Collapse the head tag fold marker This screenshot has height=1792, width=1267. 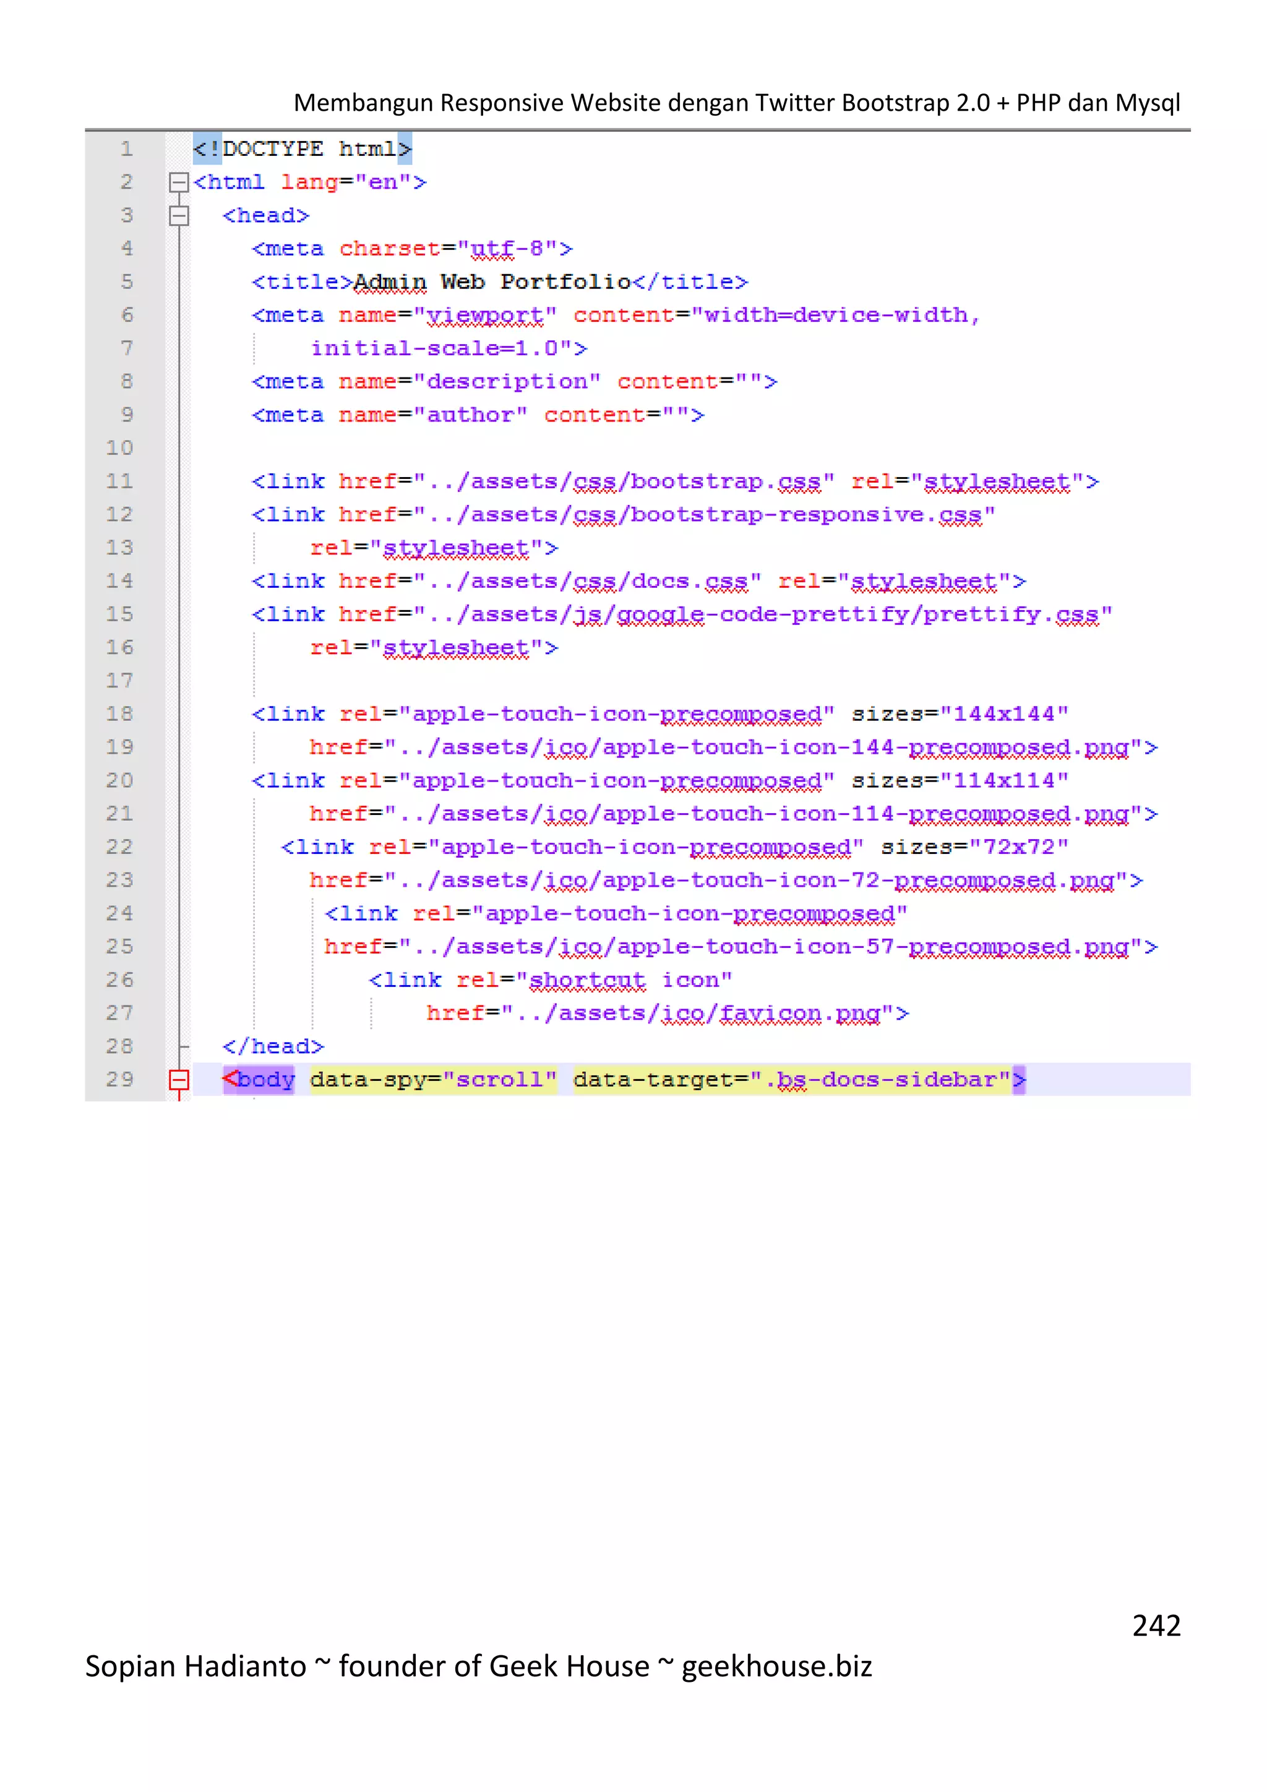click(179, 216)
